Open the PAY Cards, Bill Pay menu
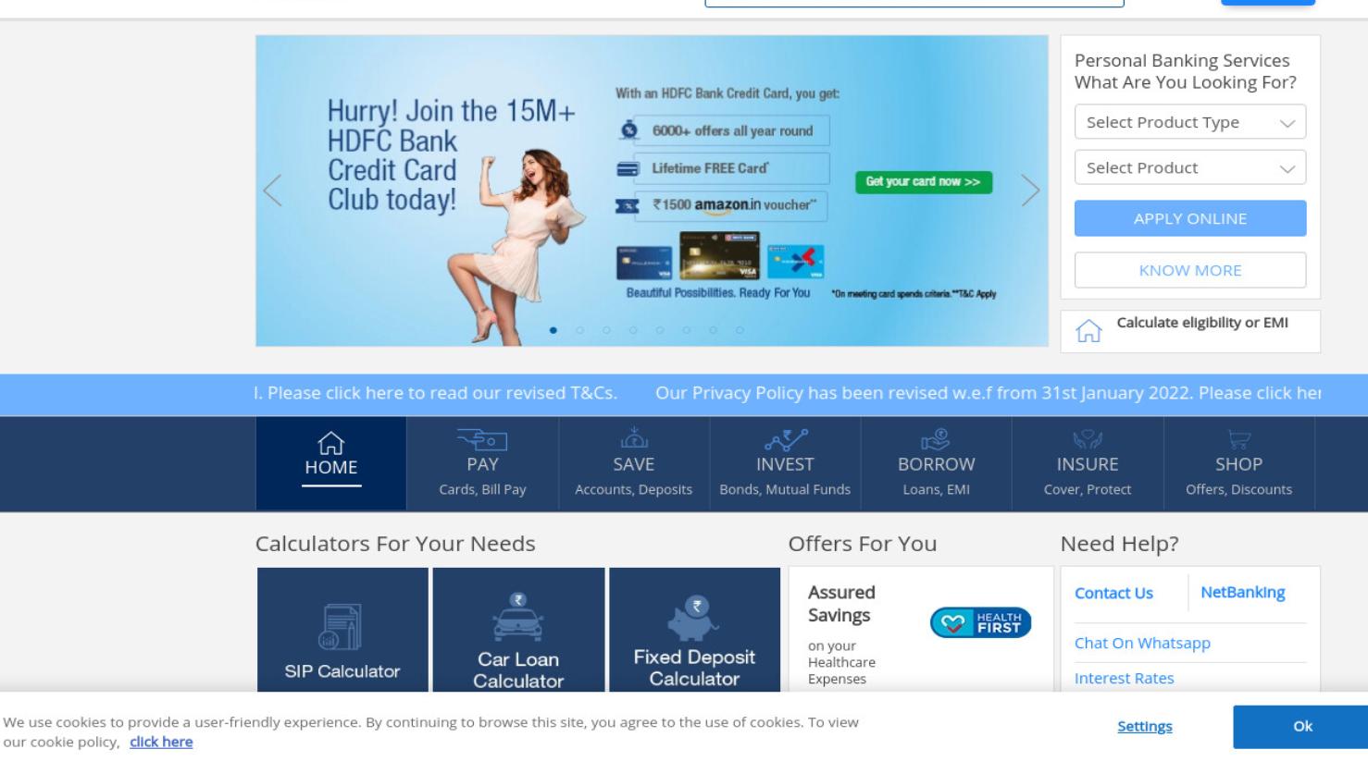This screenshot has width=1368, height=774. pyautogui.click(x=482, y=463)
